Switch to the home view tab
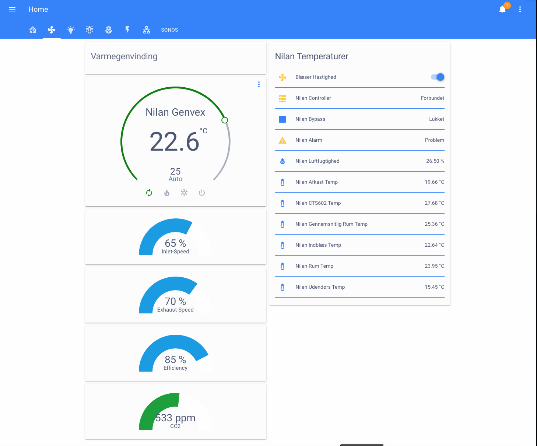 [33, 30]
